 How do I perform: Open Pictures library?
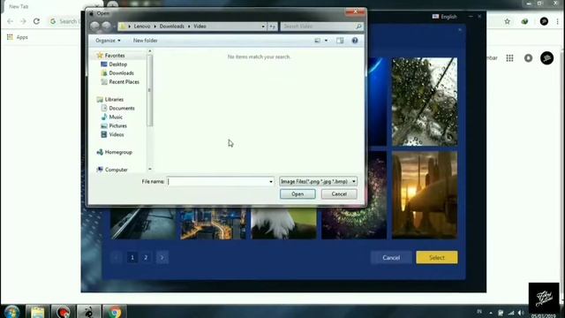click(x=117, y=125)
